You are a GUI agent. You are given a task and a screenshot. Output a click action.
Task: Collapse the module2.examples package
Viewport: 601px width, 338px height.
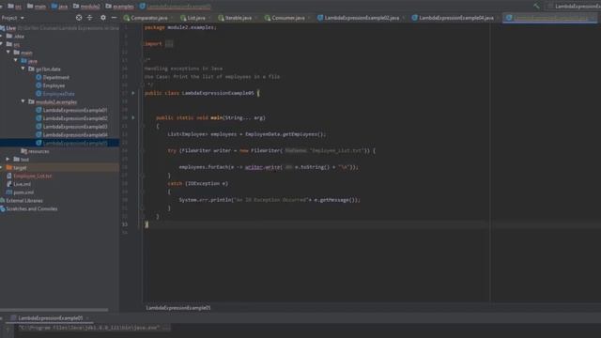(x=23, y=102)
